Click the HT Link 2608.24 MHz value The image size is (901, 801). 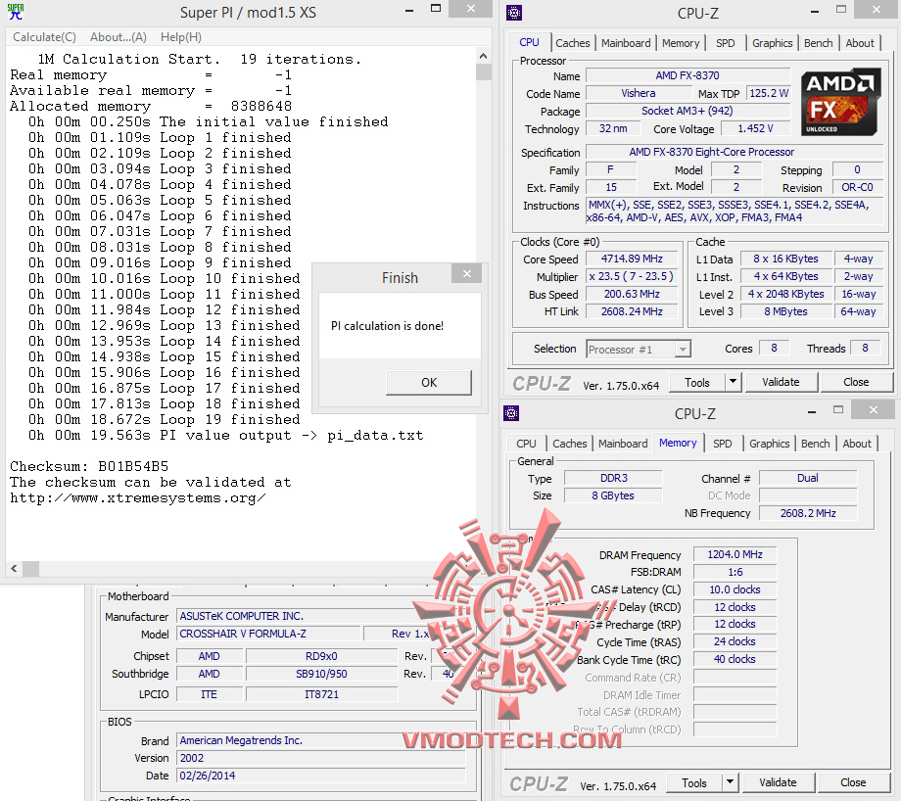(632, 311)
